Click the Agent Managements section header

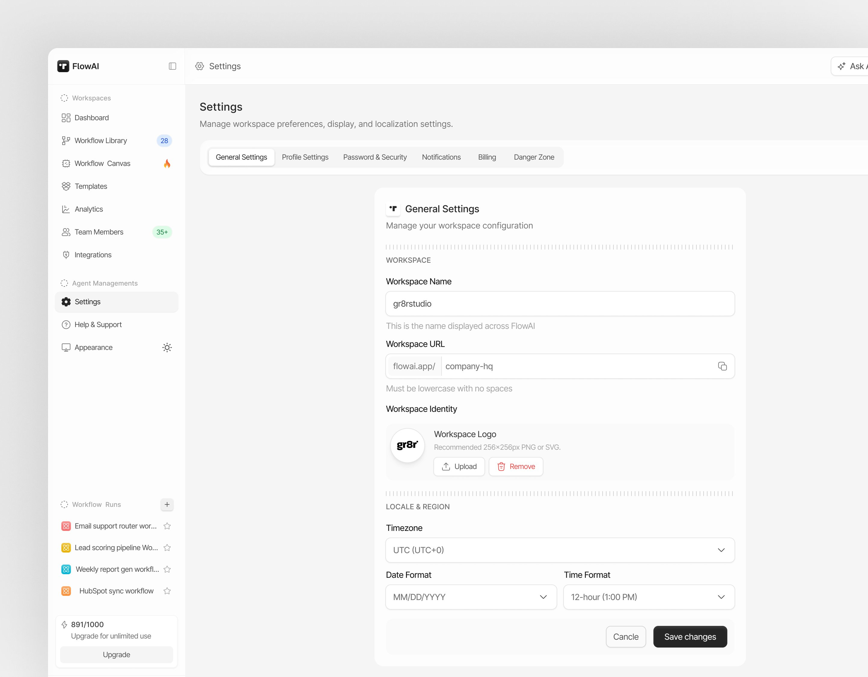(x=99, y=283)
